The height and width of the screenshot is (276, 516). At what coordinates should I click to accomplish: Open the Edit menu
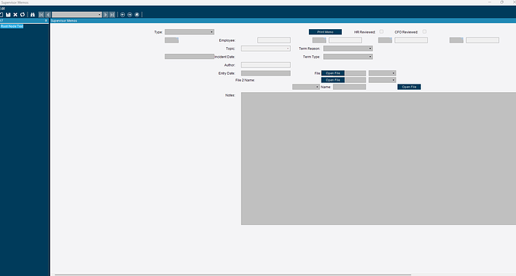[x=2, y=8]
